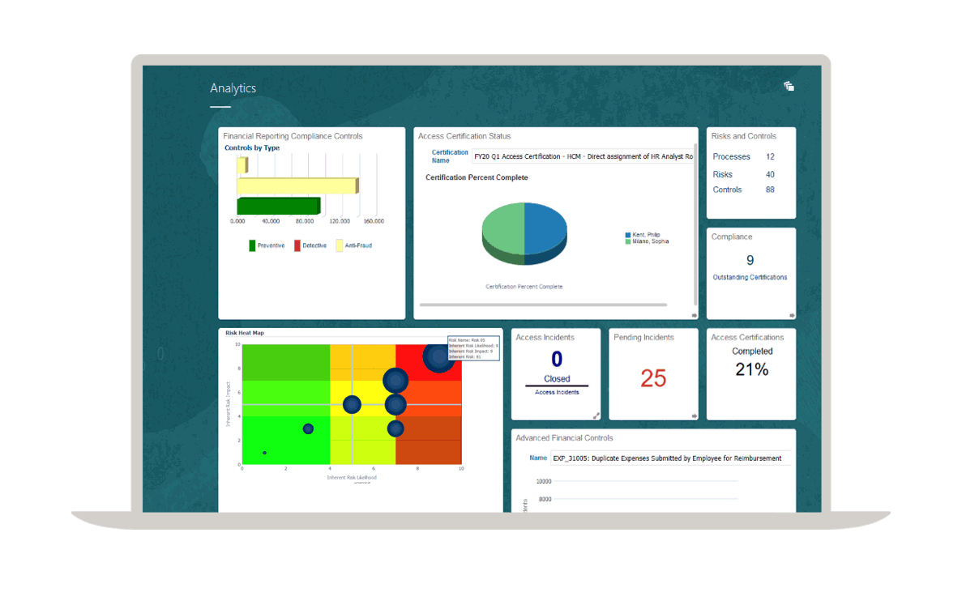962x601 pixels.
Task: Open the Advanced Financial Controls Name dropdown
Action: tap(669, 458)
